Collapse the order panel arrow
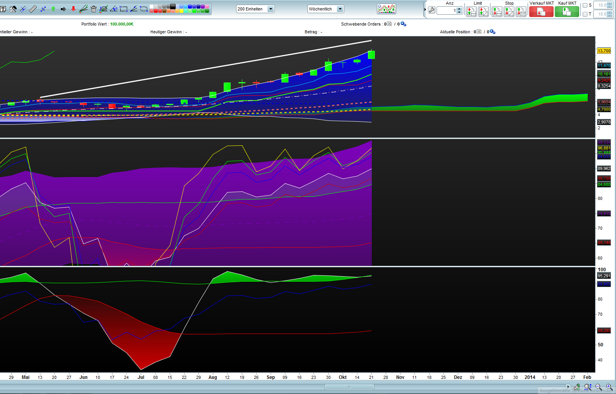 click(x=425, y=9)
